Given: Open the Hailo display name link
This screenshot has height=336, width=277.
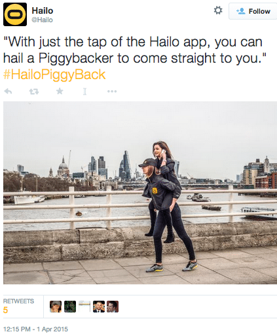Looking at the screenshot, I should pos(43,10).
